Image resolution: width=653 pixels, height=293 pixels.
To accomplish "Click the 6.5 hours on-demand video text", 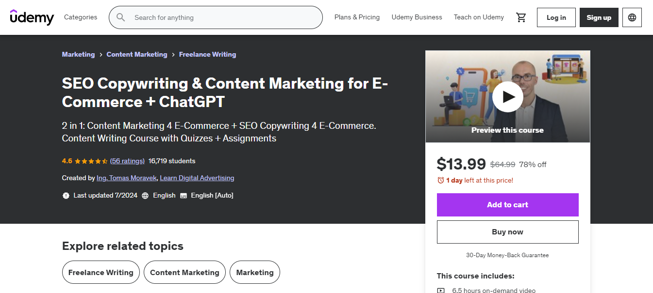I will pyautogui.click(x=494, y=291).
